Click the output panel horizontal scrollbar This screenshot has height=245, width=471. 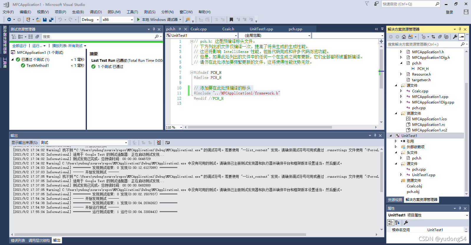[161, 234]
